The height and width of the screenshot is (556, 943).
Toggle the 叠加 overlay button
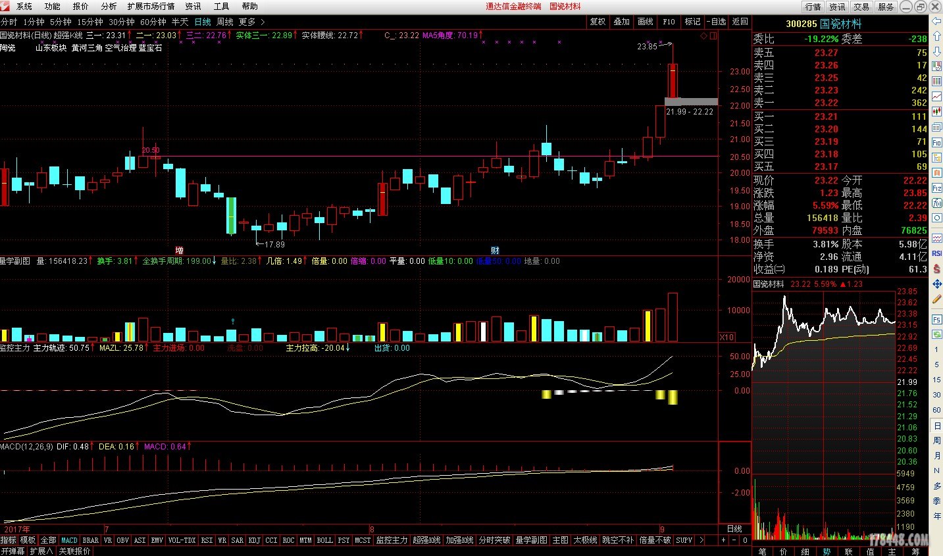click(621, 22)
